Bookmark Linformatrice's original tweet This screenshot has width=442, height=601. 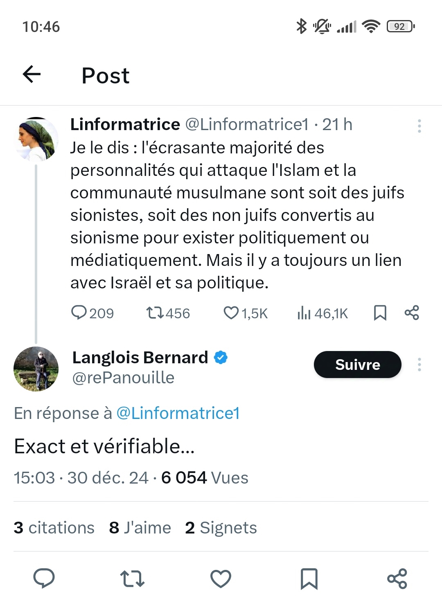380,313
